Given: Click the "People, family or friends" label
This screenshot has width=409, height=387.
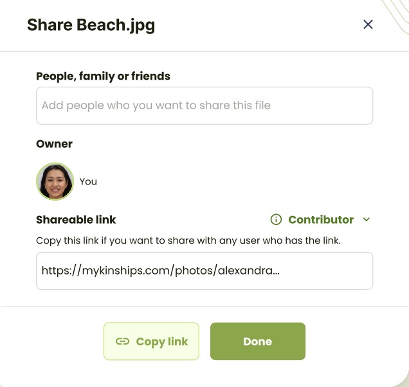Looking at the screenshot, I should 103,76.
